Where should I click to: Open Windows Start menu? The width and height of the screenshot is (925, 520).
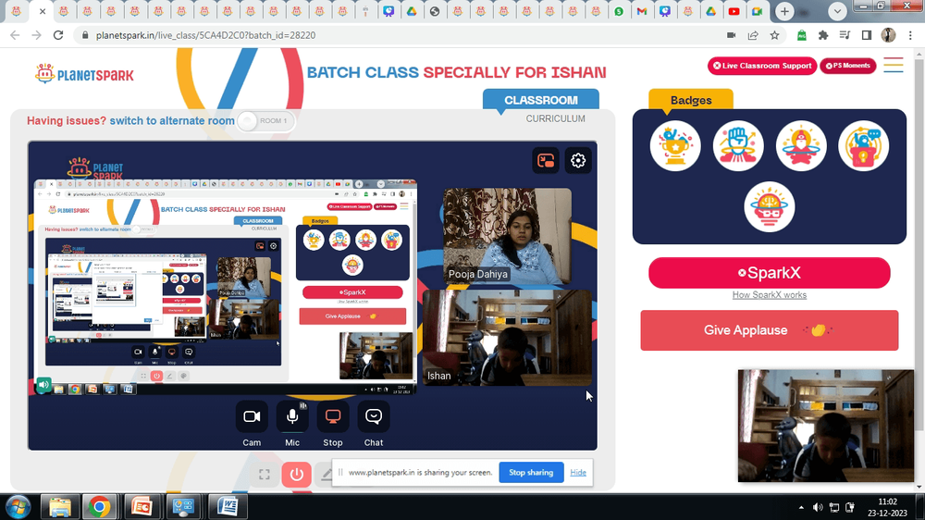tap(18, 507)
